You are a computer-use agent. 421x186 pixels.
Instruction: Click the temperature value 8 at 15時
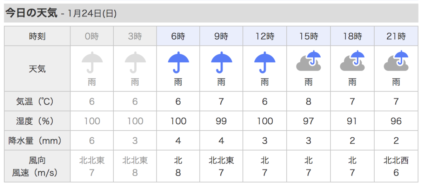tap(308, 102)
